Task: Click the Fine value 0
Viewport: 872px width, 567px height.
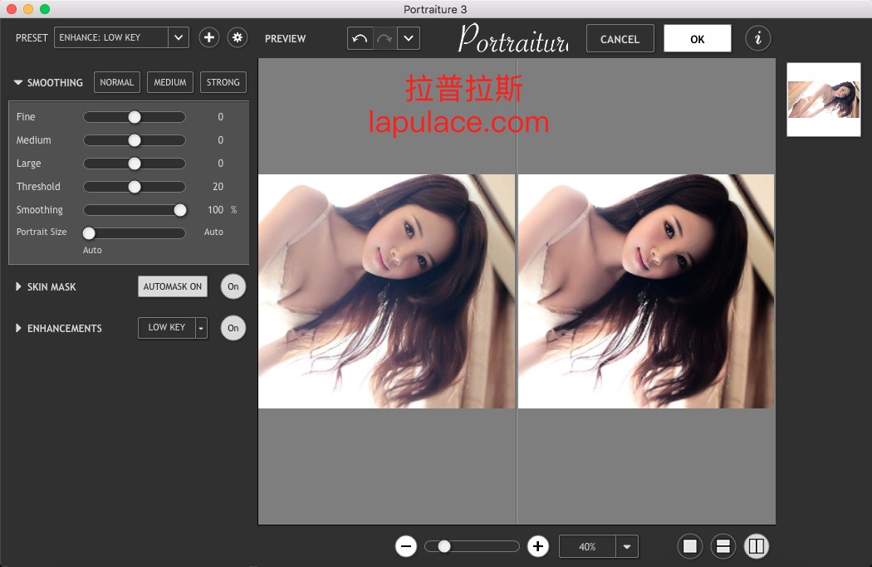Action: pyautogui.click(x=221, y=117)
